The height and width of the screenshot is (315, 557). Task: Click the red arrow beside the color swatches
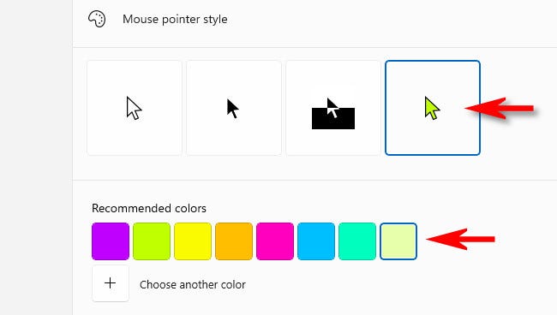click(461, 239)
